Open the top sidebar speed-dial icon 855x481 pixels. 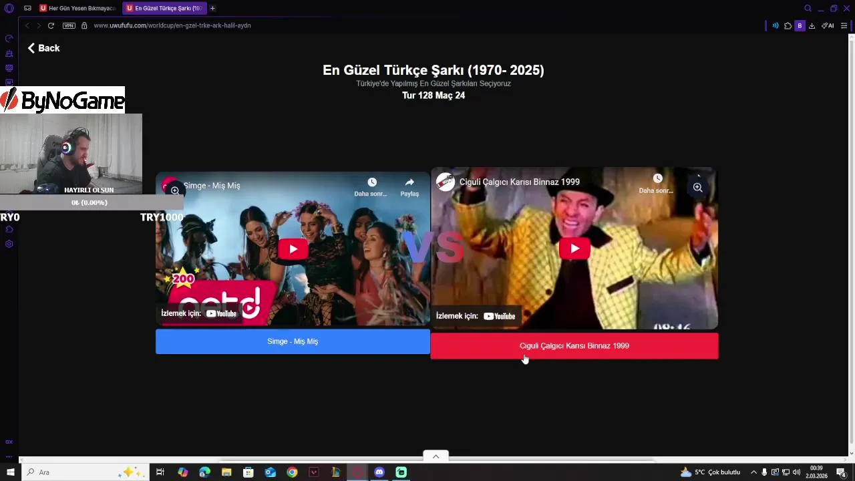coord(9,38)
